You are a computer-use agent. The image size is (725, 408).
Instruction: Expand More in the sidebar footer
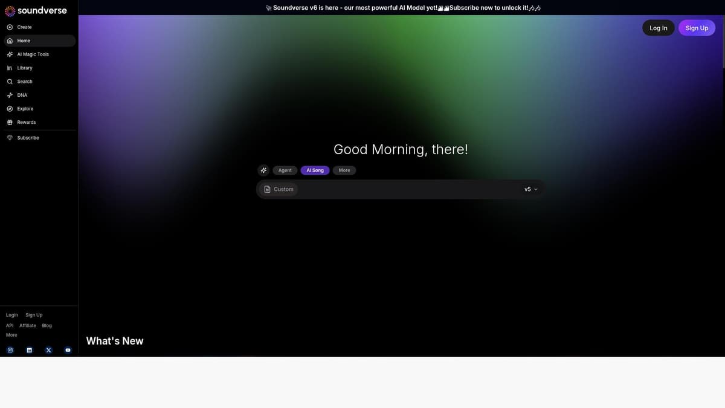coord(11,335)
